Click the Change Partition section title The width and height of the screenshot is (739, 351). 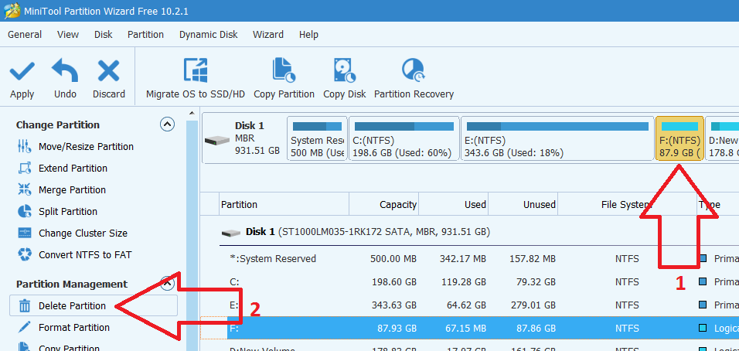coord(57,124)
